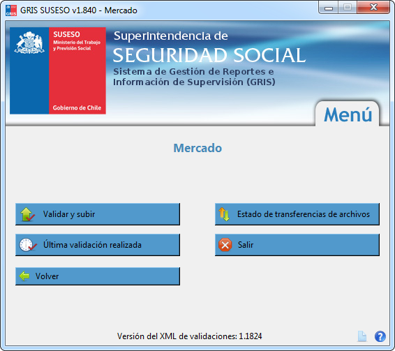Click the green upload arrow icon
395x351 pixels.
click(x=27, y=214)
